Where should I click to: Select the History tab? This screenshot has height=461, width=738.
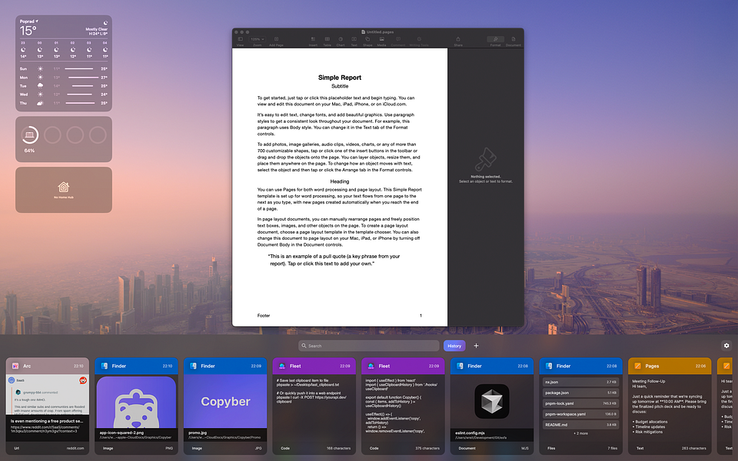454,346
